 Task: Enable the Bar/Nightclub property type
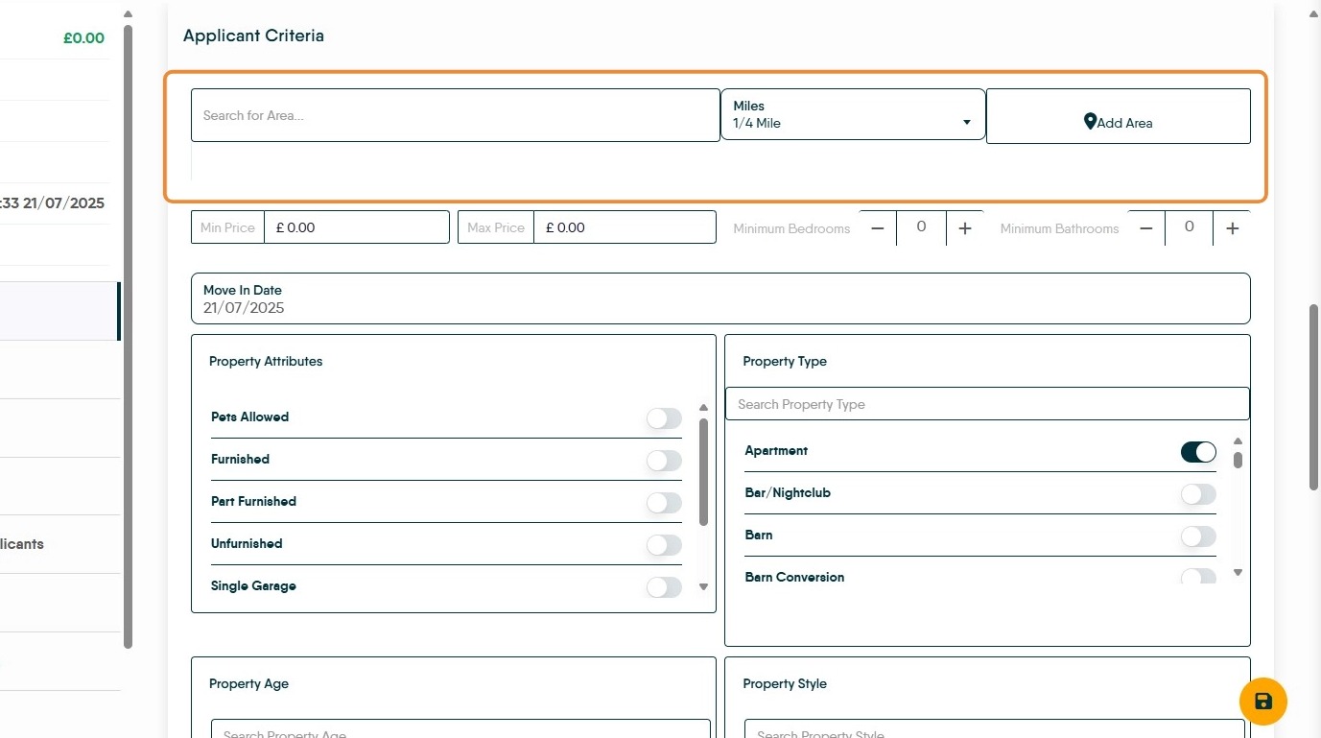(1198, 494)
